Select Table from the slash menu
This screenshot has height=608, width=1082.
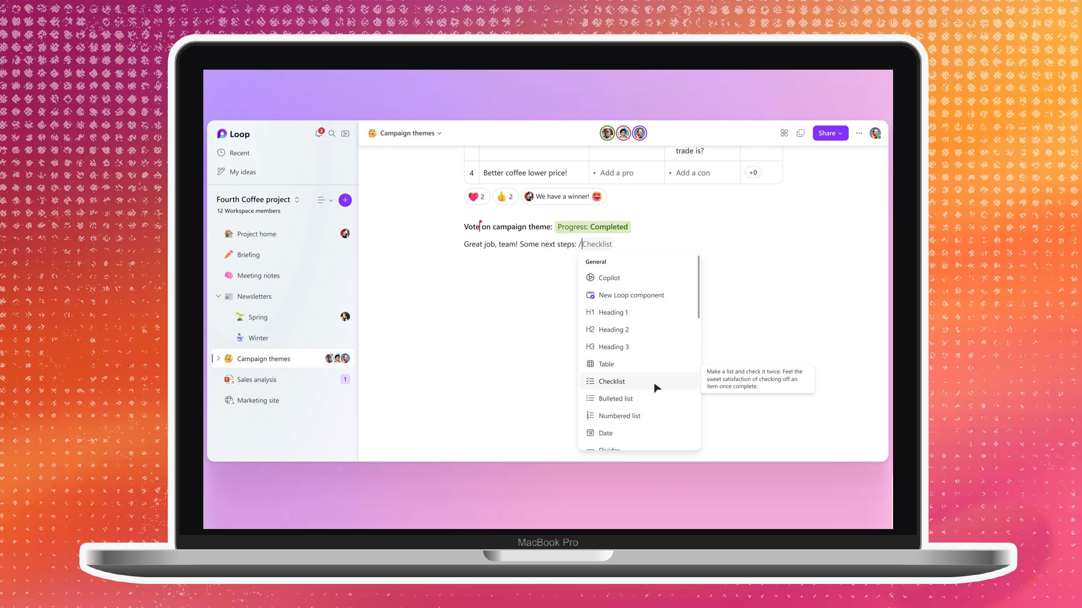pos(606,364)
